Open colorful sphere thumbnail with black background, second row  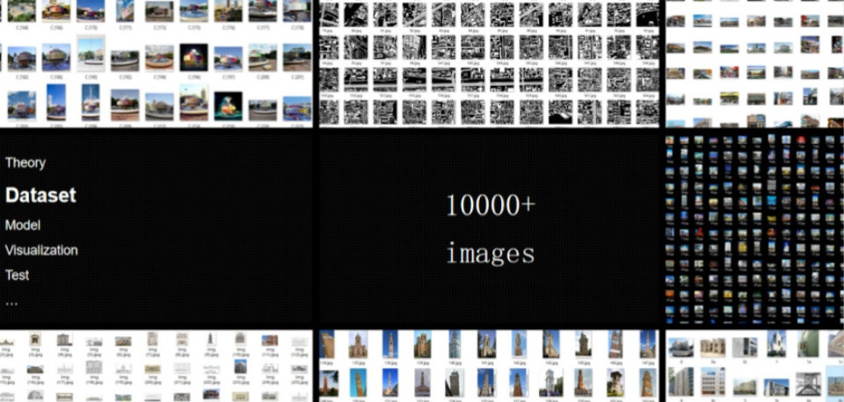click(193, 57)
